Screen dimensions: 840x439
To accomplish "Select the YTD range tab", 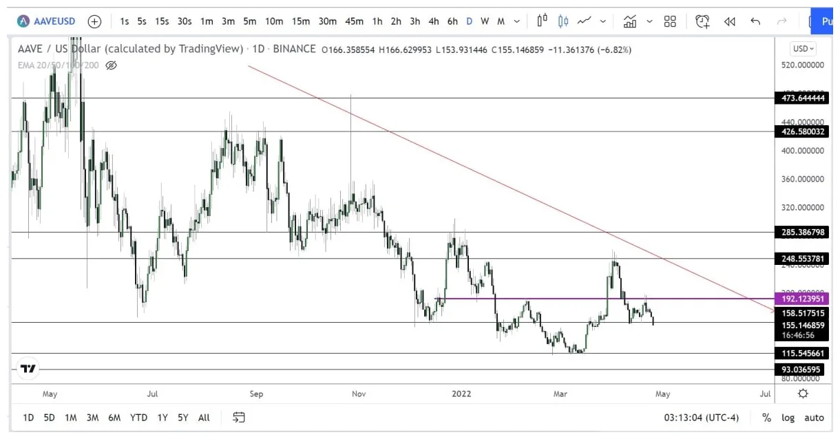I will click(x=138, y=418).
